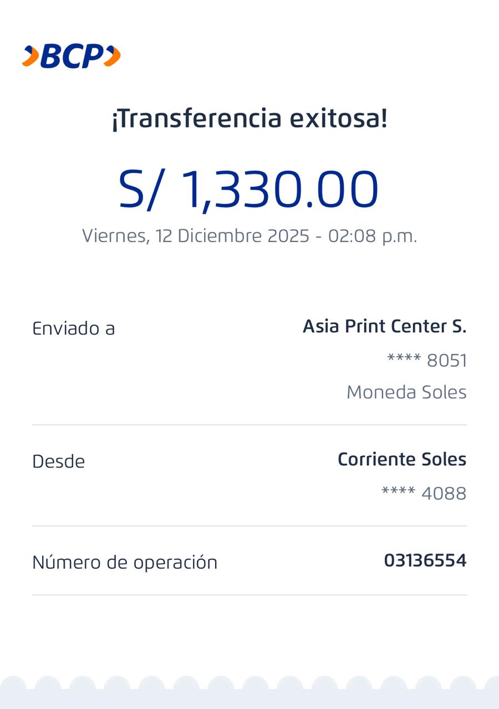Click the transfer time 02:08 p.m.
The height and width of the screenshot is (709, 499).
(x=372, y=236)
